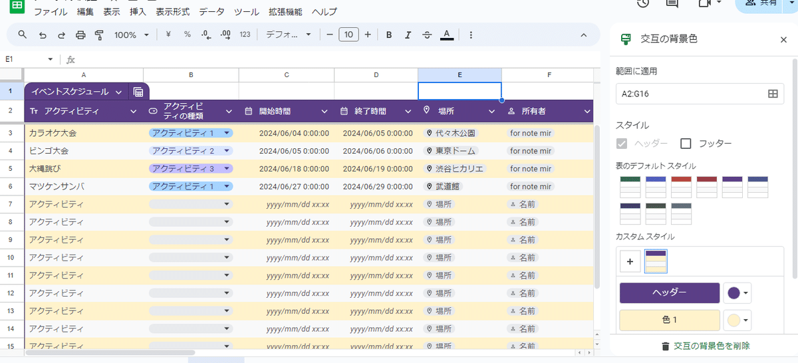Open the 終了時間 column dropdown

[408, 111]
